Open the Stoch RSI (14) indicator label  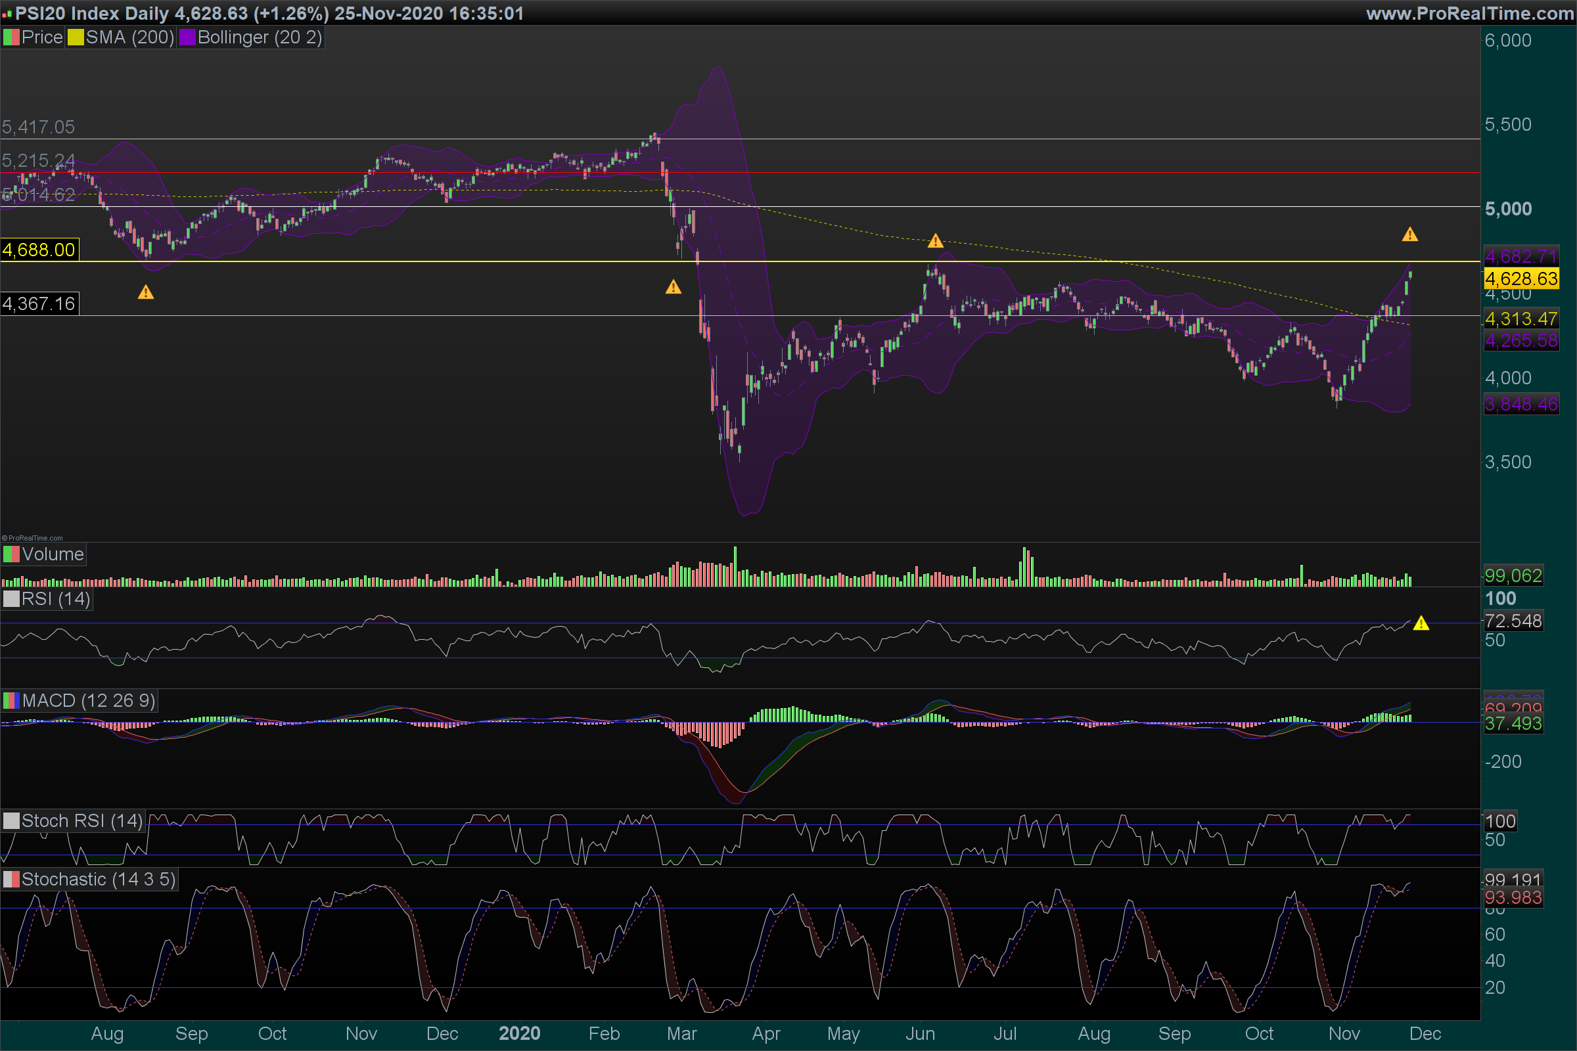tap(81, 821)
